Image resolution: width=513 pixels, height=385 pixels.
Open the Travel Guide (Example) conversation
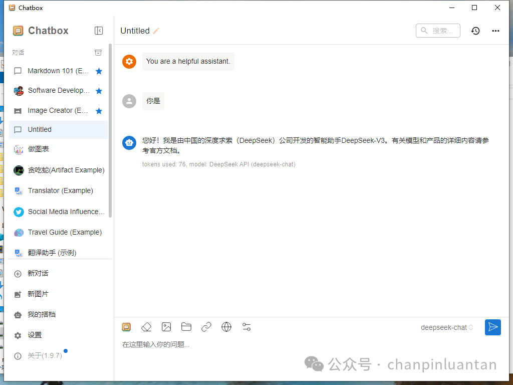pos(58,233)
